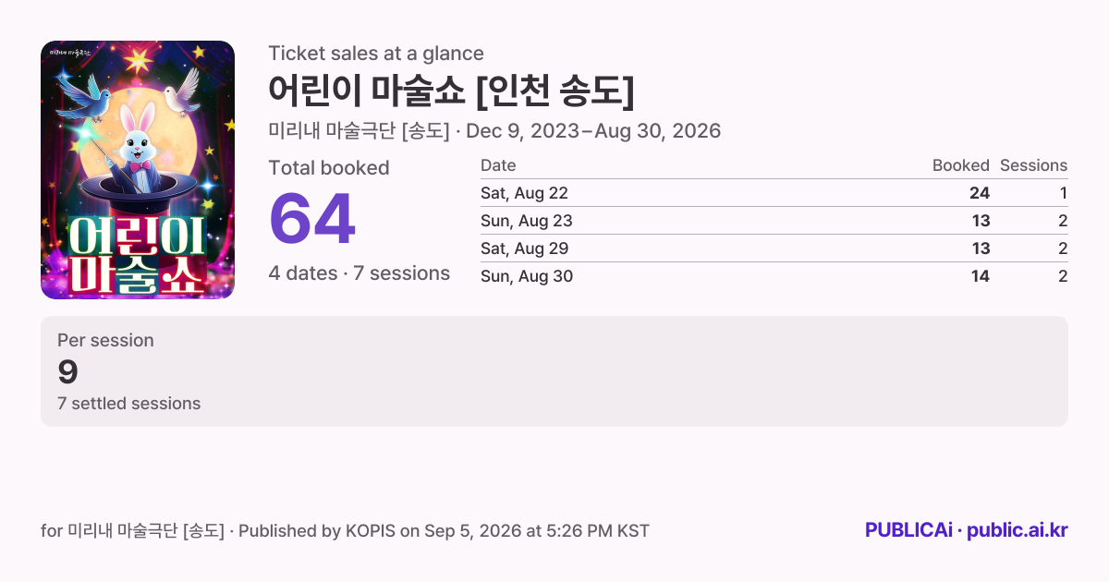Click booked count 14 for Aug 30
The height and width of the screenshot is (582, 1109).
click(x=980, y=276)
